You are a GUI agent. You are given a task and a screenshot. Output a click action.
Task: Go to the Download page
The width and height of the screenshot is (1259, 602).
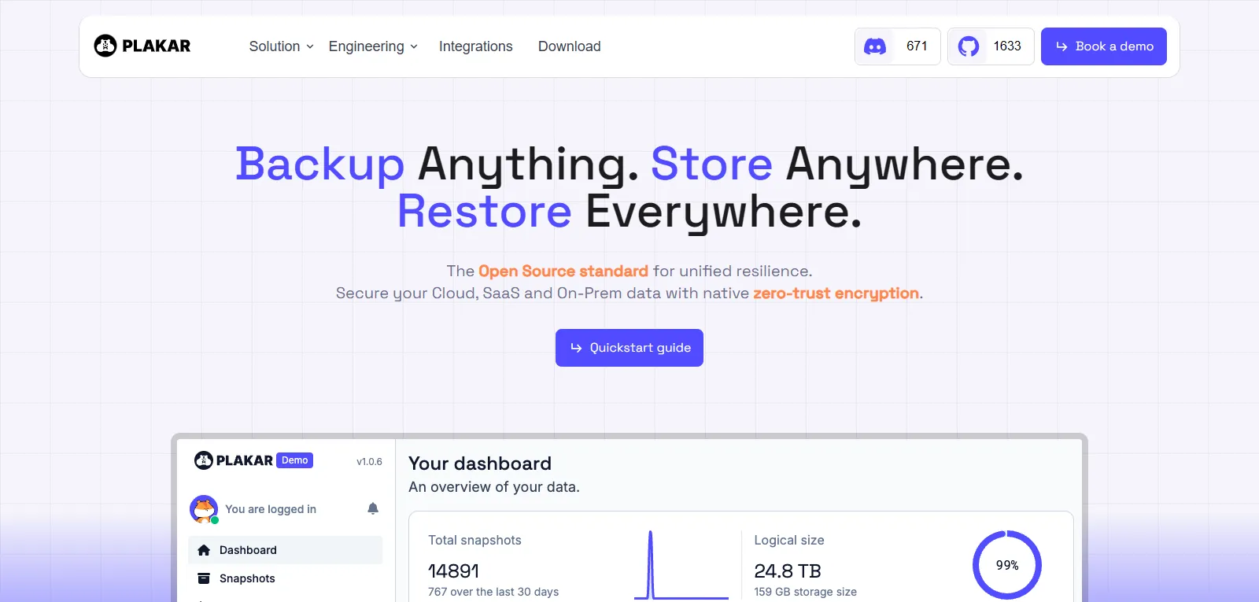click(569, 46)
